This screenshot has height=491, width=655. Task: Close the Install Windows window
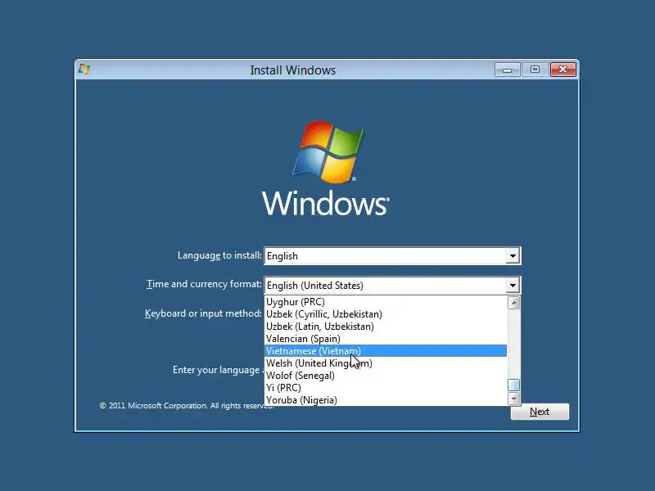coord(562,70)
